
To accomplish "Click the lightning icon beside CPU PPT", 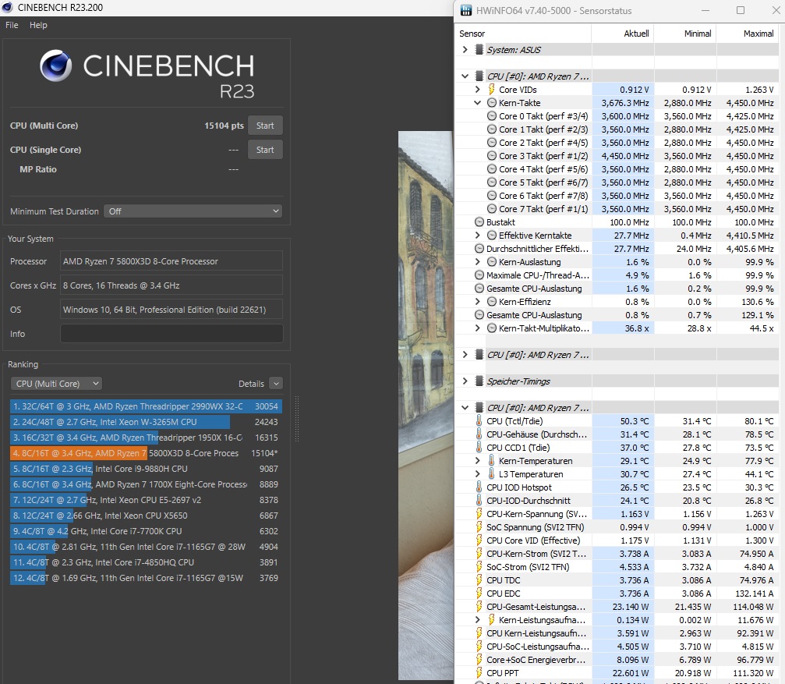I will tap(479, 672).
